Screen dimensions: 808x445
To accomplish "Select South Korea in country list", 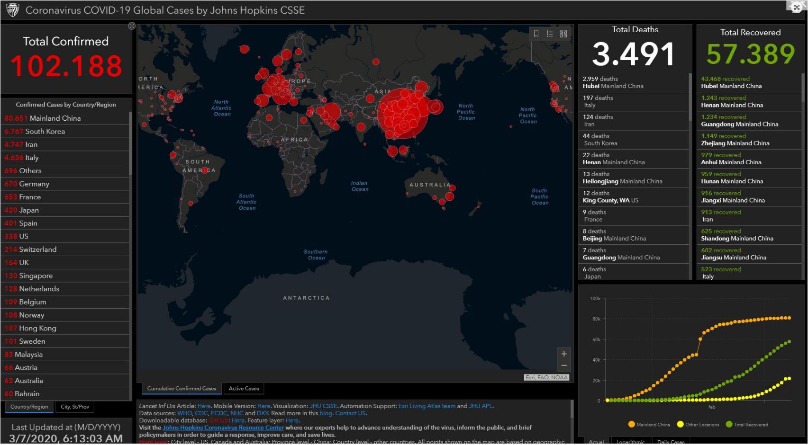I will coord(65,132).
